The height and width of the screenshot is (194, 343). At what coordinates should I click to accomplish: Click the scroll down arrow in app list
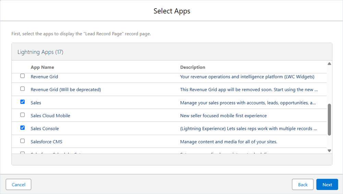pyautogui.click(x=329, y=151)
